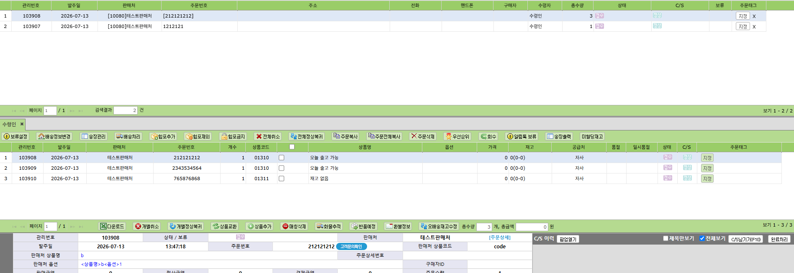Click 지정 tag button for order 103908 top grid

click(743, 16)
